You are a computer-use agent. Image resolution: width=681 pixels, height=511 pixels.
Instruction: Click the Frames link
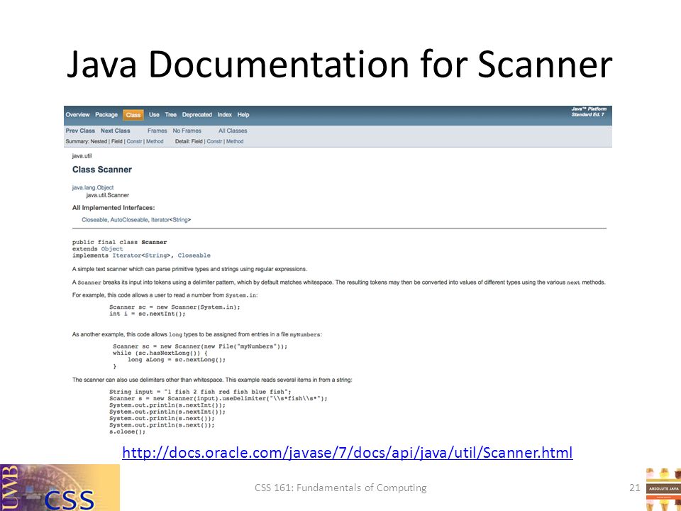157,131
